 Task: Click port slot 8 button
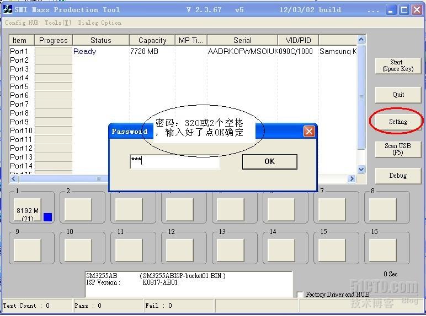tap(383, 210)
